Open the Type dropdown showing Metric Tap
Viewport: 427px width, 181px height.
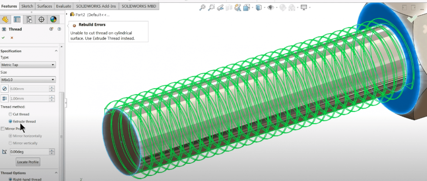tap(28, 65)
